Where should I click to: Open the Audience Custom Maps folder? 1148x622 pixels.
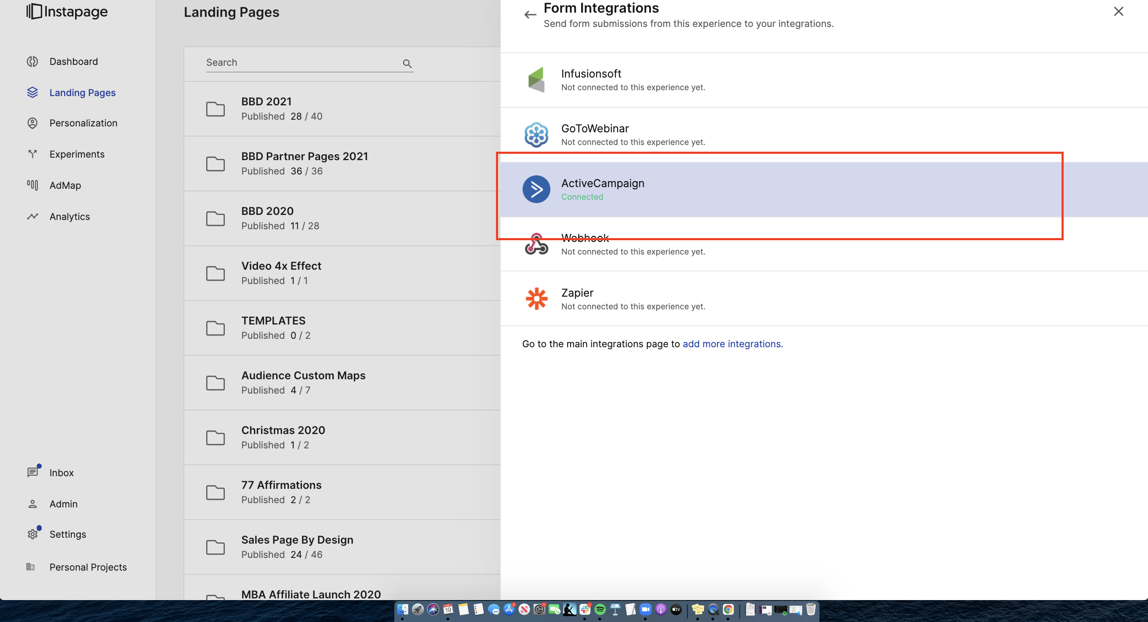click(x=342, y=383)
